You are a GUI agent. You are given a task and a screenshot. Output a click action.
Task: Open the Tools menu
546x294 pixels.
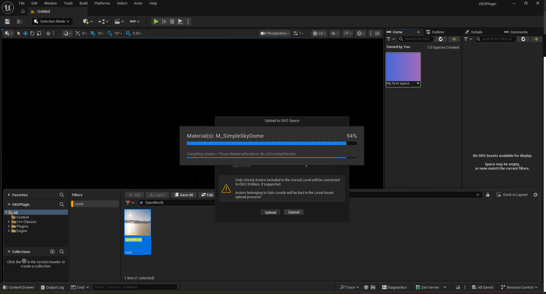[x=68, y=3]
